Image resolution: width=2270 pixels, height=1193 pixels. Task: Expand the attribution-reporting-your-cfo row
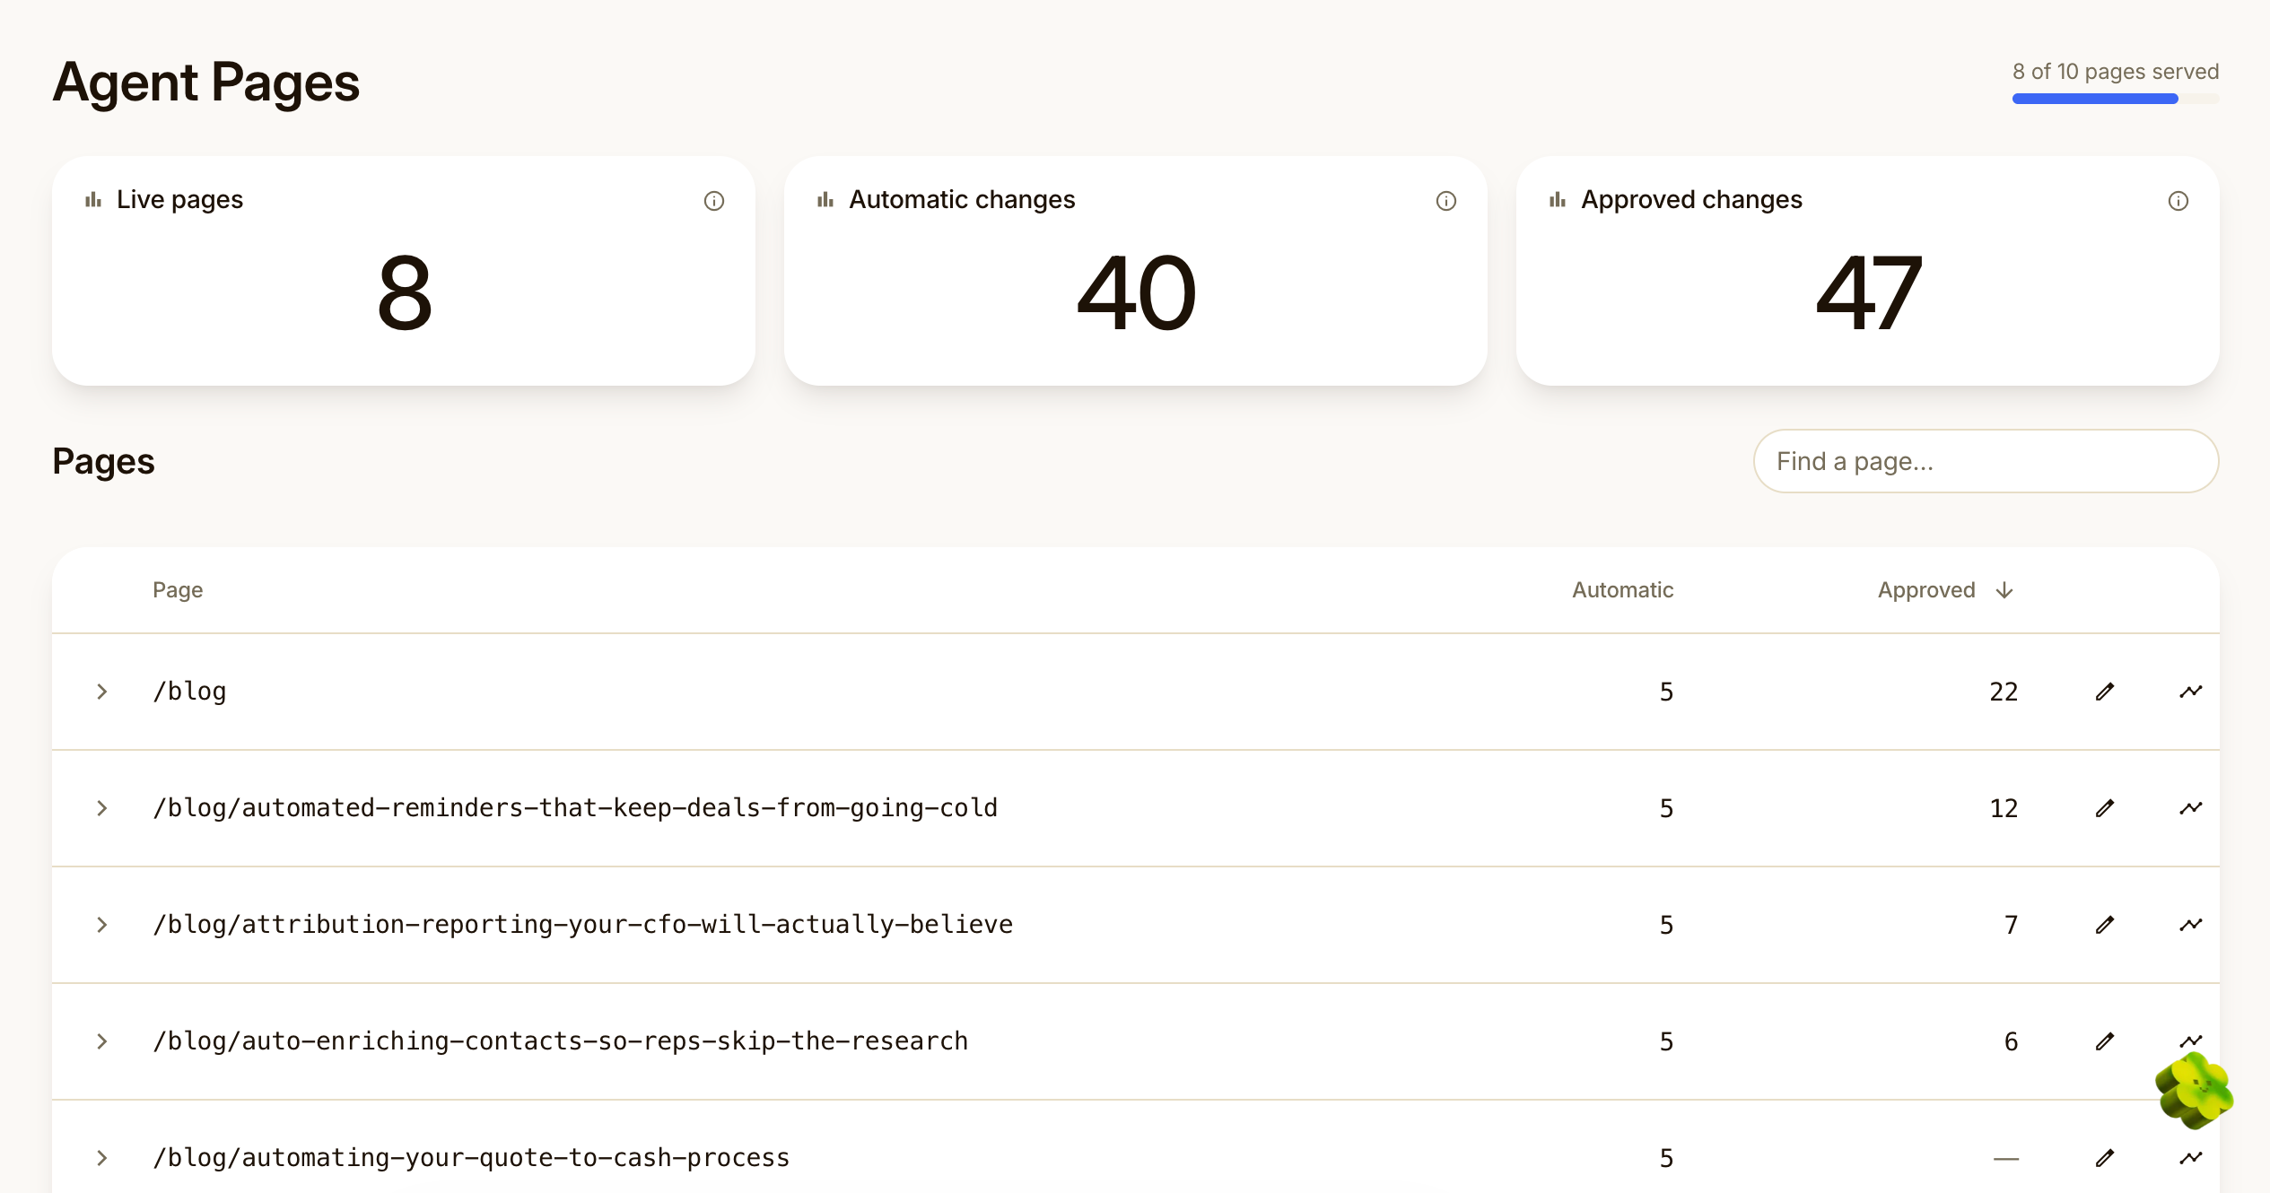(x=102, y=925)
